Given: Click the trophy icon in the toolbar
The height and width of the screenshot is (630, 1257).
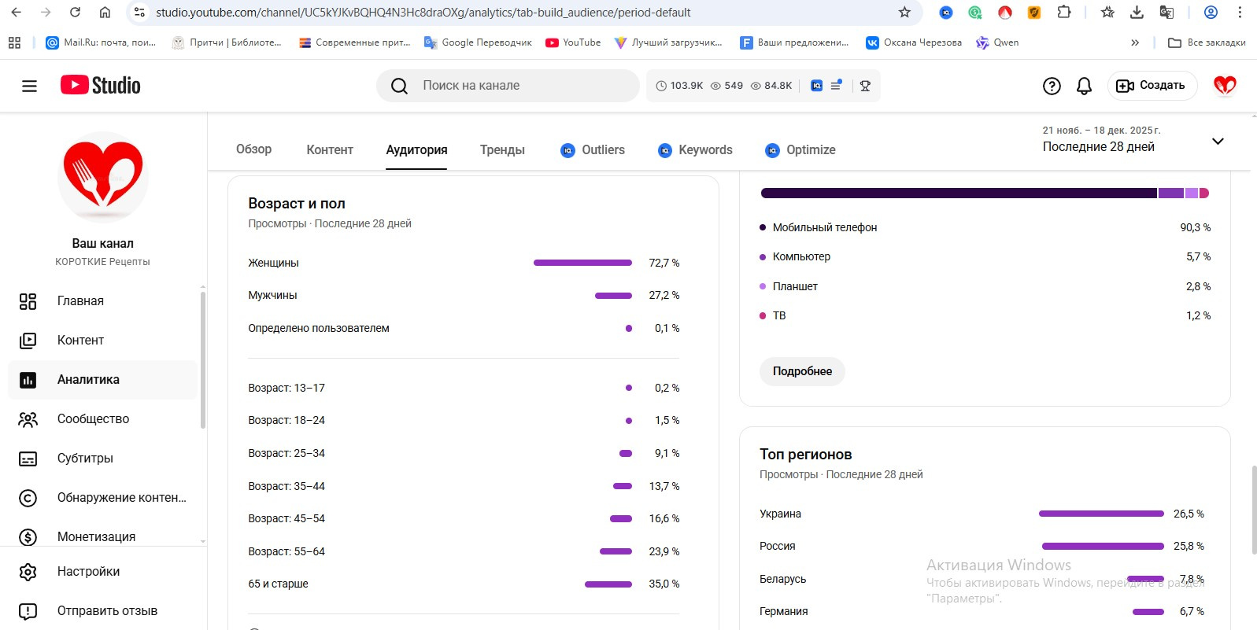Looking at the screenshot, I should 865,86.
